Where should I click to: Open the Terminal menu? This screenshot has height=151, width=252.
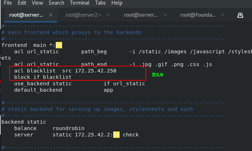80,3
